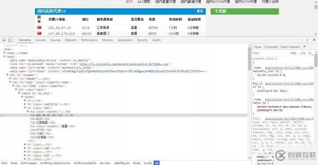Select the Computed pane tab
Screen dimensions: 318x165
point(271,47)
